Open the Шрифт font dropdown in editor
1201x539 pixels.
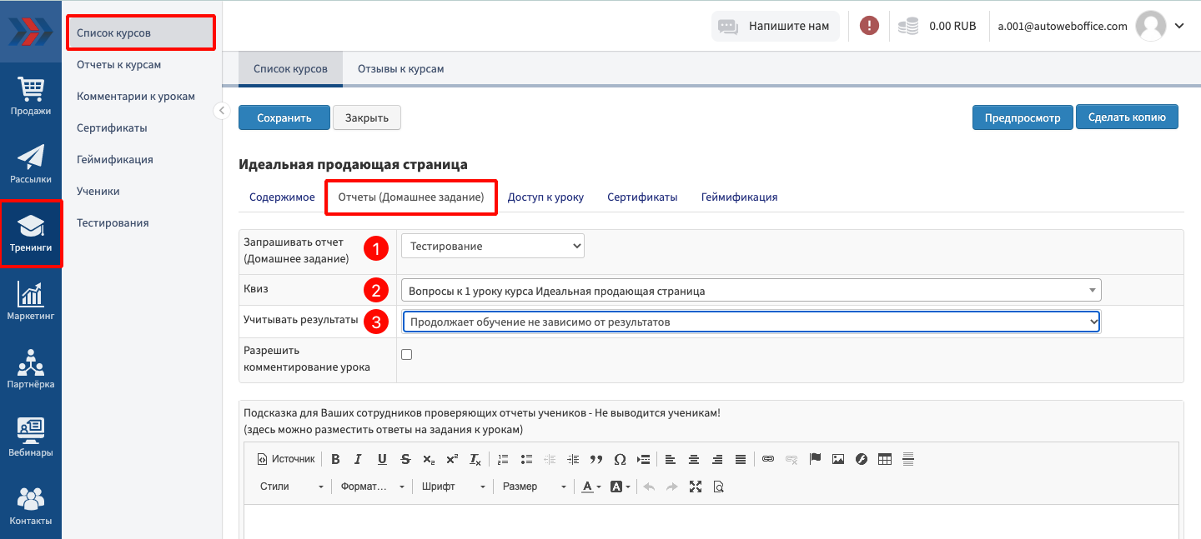pyautogui.click(x=453, y=487)
